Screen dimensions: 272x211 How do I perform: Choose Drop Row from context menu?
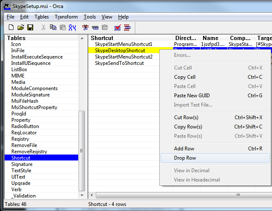215,158
